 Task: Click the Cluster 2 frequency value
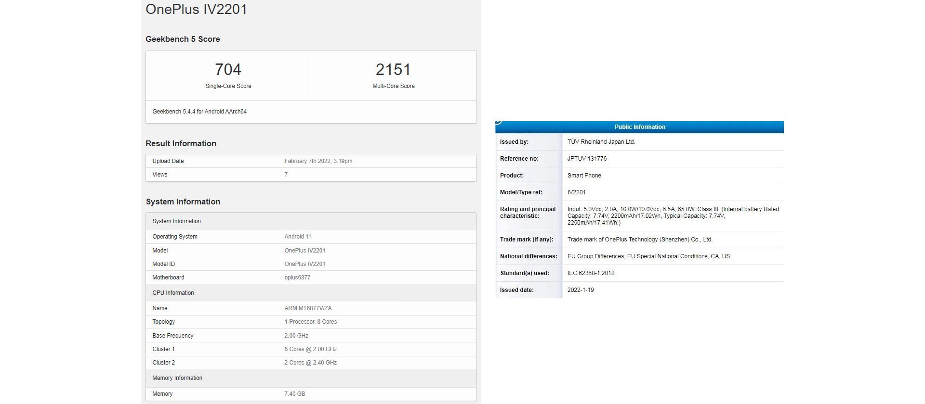(310, 363)
